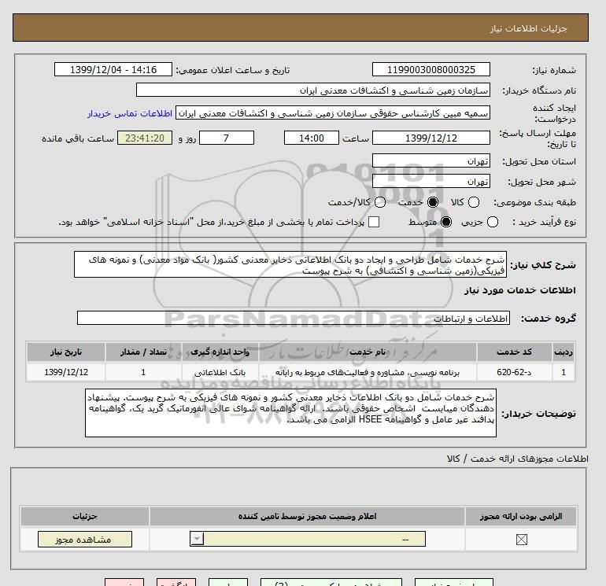606x586 pixels.
Task: Toggle the mandatory permit checkbox in the permits table
Action: point(521,540)
